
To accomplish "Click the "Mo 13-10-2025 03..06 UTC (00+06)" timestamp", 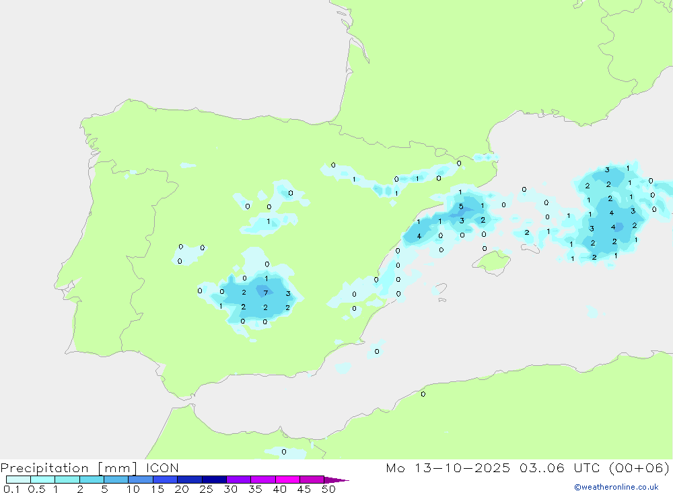I will coord(528,467).
